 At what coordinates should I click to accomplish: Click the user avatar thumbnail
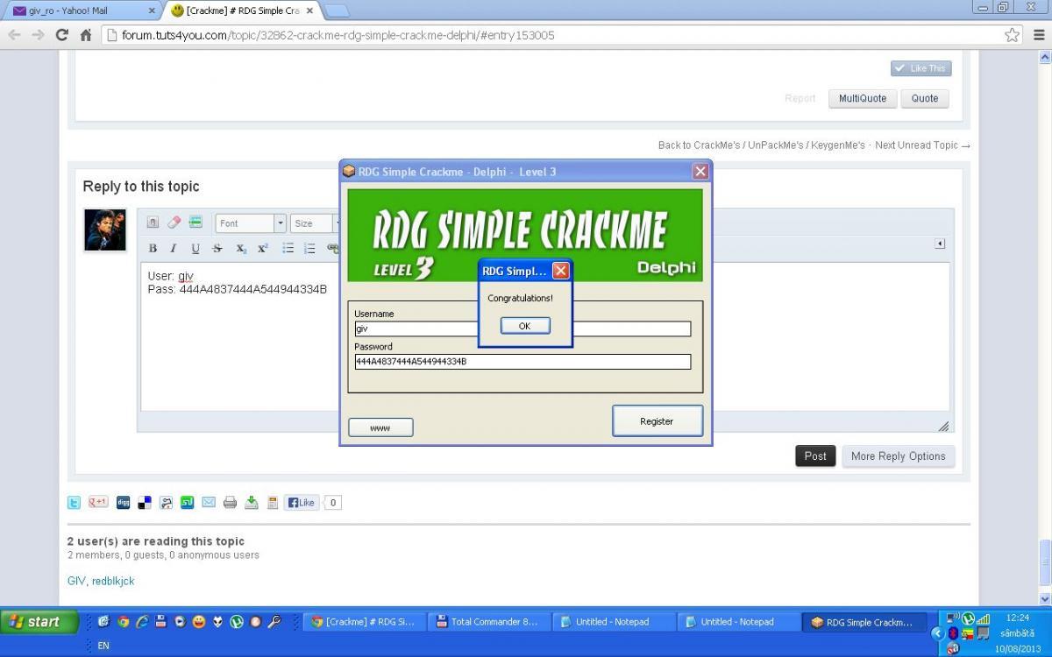pyautogui.click(x=105, y=230)
